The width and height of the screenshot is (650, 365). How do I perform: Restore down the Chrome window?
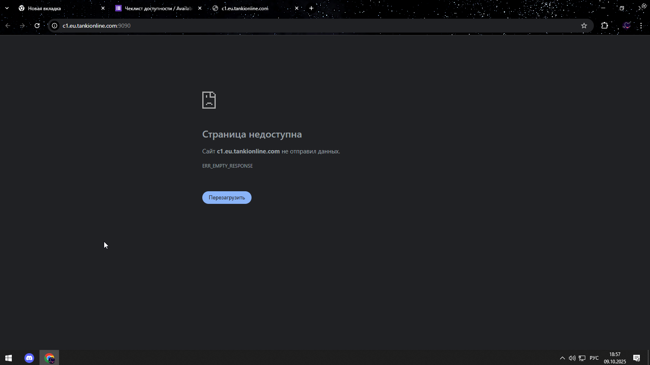point(622,8)
